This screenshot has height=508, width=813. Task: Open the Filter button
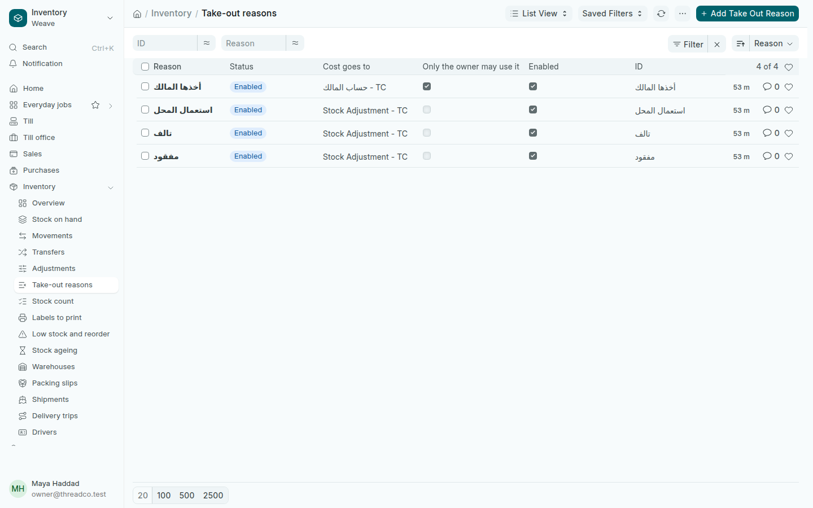pos(688,44)
